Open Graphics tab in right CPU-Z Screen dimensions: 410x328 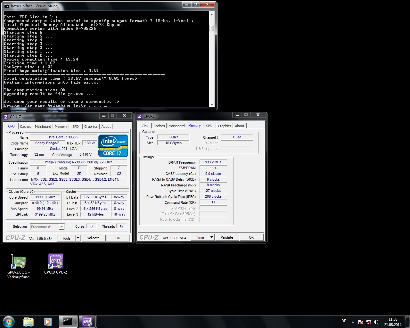click(225, 126)
